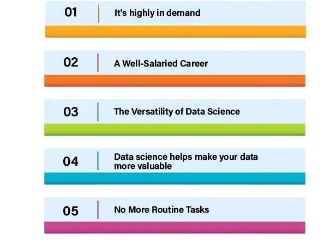The height and width of the screenshot is (241, 336).
Task: Click the teal divider line beside 04
Action: click(x=98, y=161)
